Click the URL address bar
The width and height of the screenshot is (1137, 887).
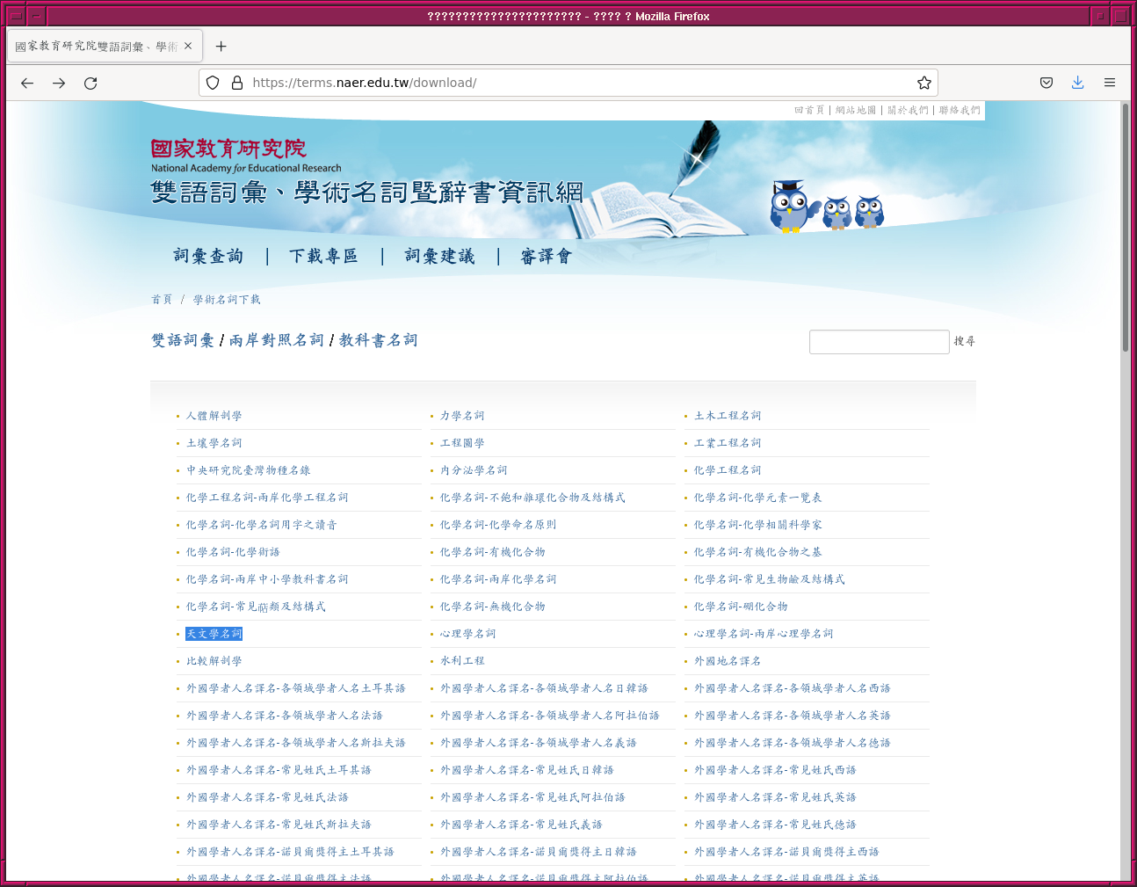(x=571, y=83)
